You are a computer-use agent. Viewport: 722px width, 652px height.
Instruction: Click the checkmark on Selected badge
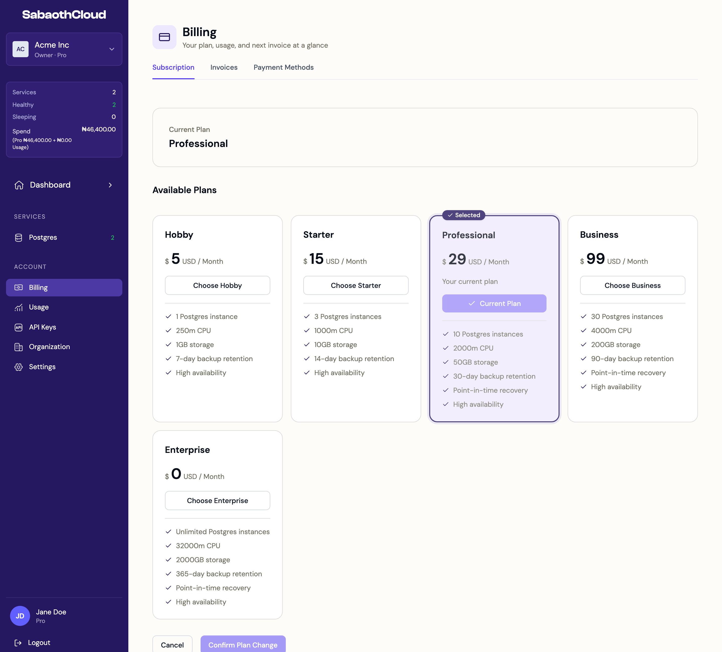coord(450,215)
